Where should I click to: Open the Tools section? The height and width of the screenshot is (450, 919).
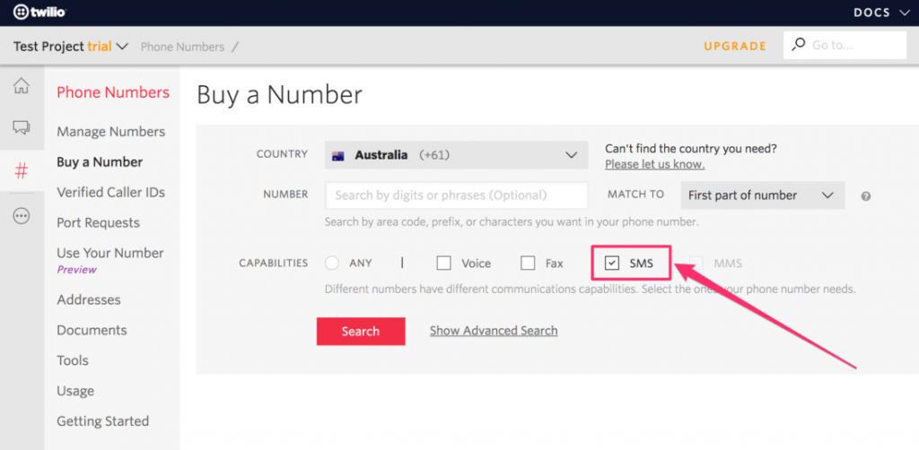point(73,360)
